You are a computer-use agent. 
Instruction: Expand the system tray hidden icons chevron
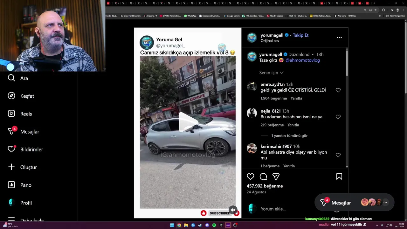pyautogui.click(x=377, y=225)
